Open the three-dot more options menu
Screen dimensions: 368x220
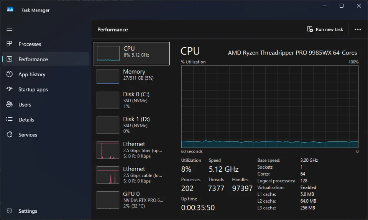[358, 29]
